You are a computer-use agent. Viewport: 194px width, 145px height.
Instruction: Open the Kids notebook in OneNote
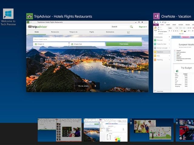[159, 56]
